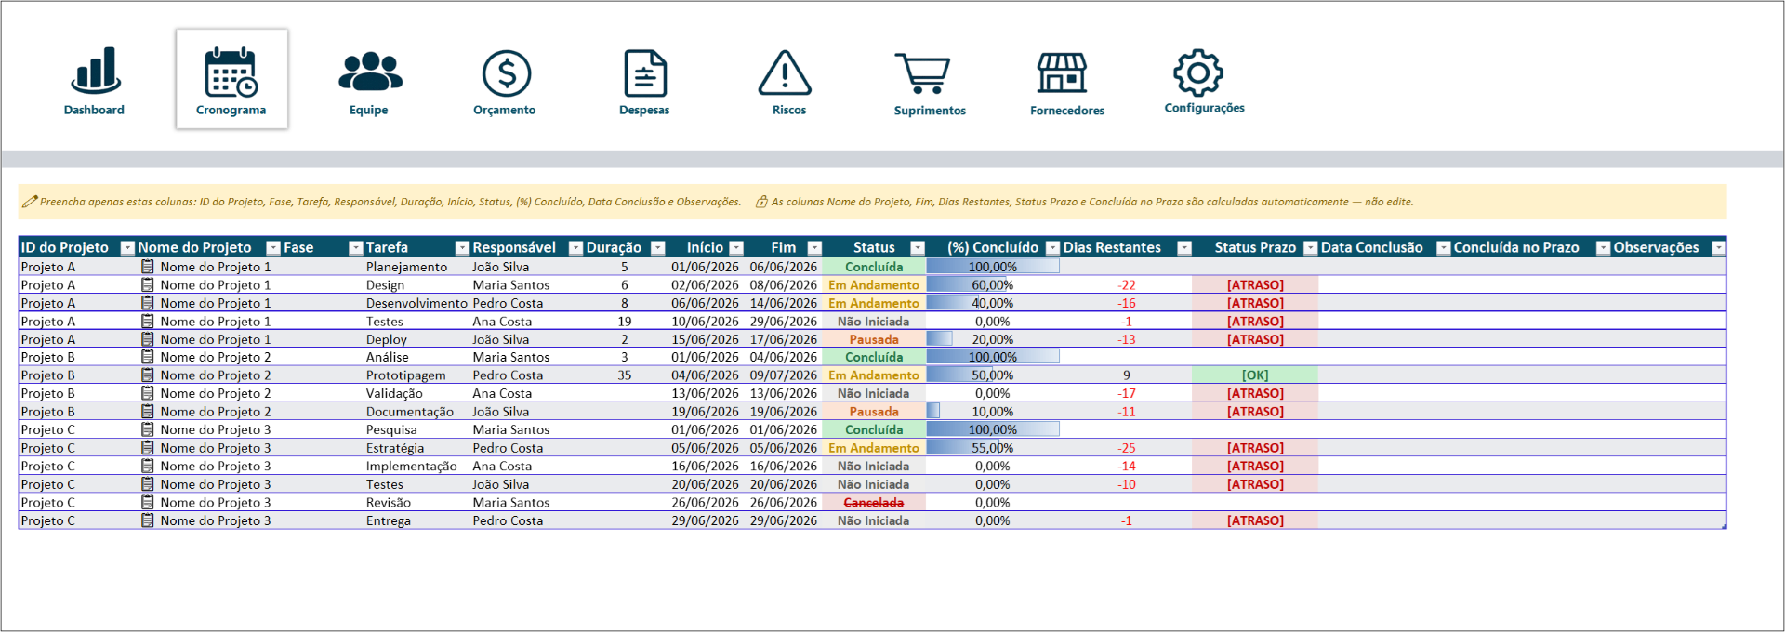Image resolution: width=1785 pixels, height=632 pixels.
Task: Select the Implementação task cell
Action: [x=416, y=467]
